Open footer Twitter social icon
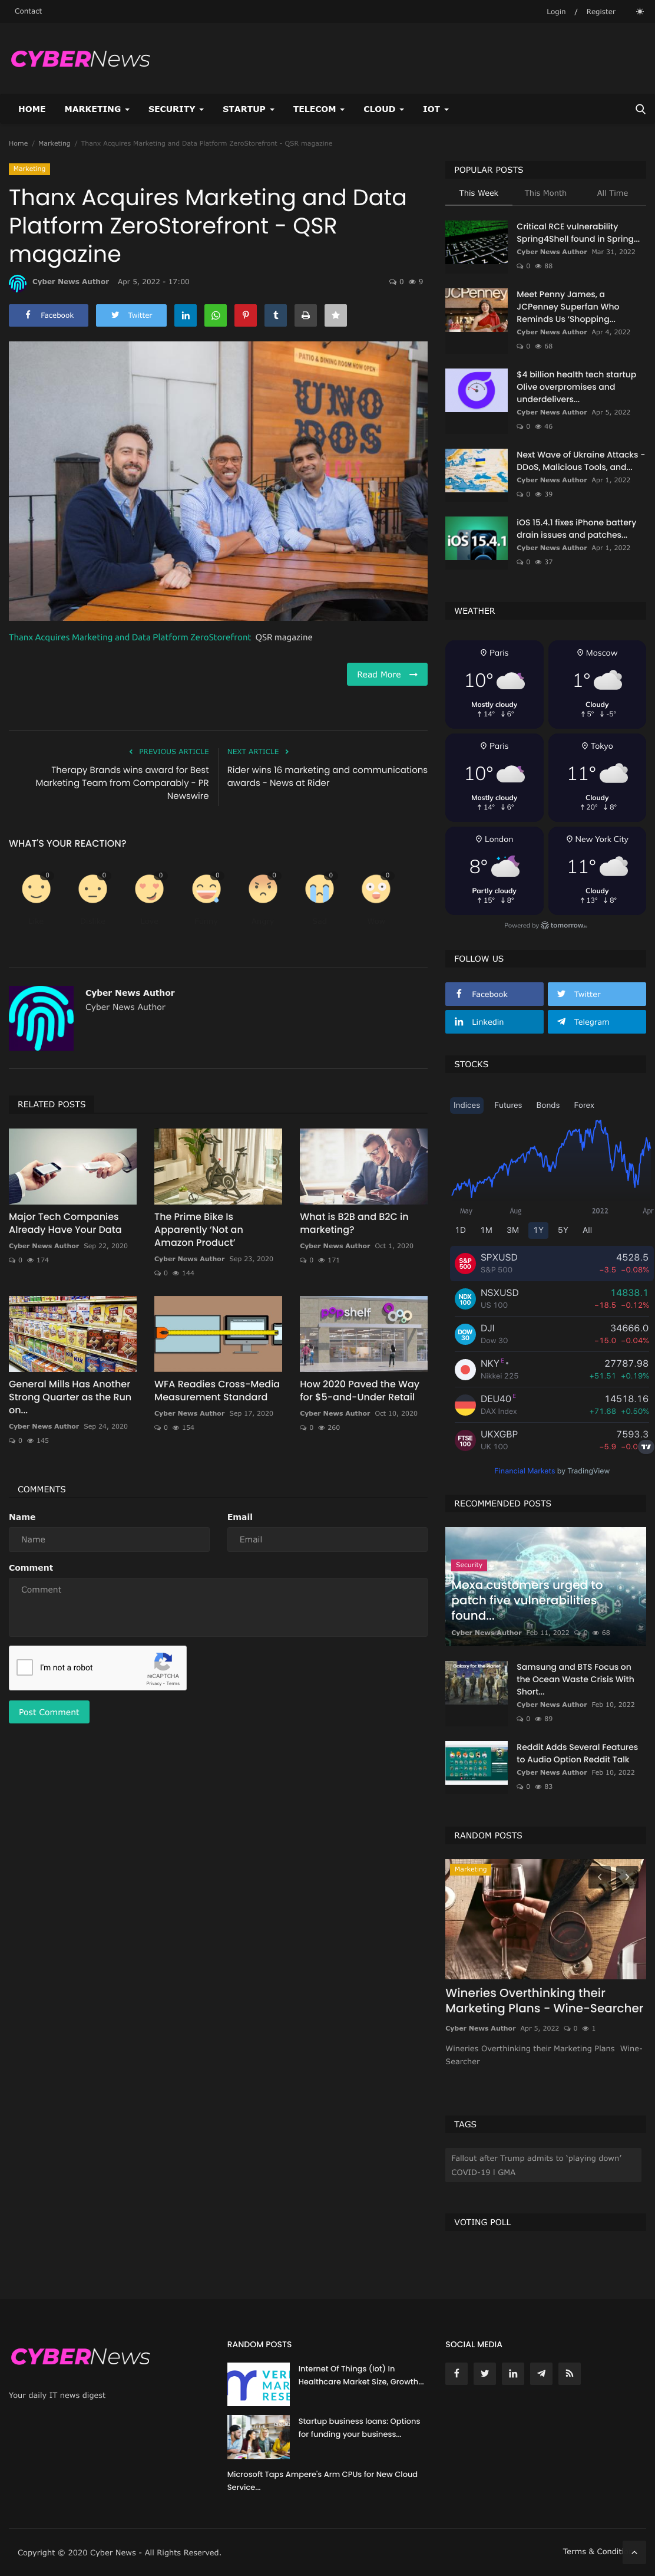Image resolution: width=655 pixels, height=2576 pixels. (484, 2373)
